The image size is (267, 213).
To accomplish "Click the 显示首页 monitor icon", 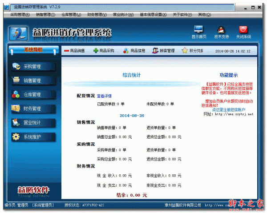I will coord(198,29).
